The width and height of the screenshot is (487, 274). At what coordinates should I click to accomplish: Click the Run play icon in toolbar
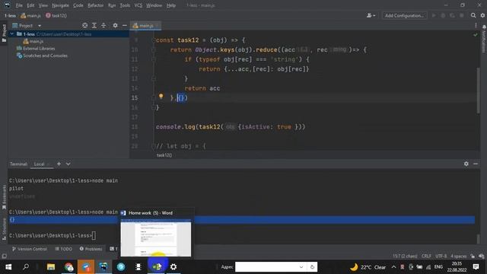coord(434,15)
